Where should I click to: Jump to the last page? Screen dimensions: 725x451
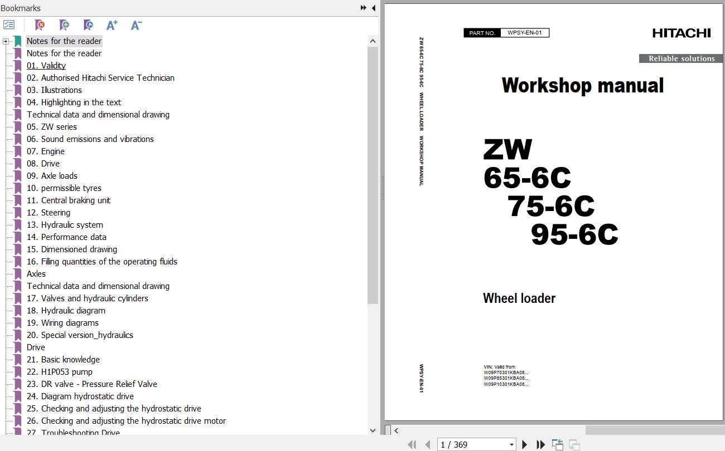[x=540, y=444]
